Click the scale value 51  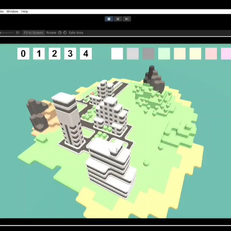pyautogui.click(x=18, y=33)
